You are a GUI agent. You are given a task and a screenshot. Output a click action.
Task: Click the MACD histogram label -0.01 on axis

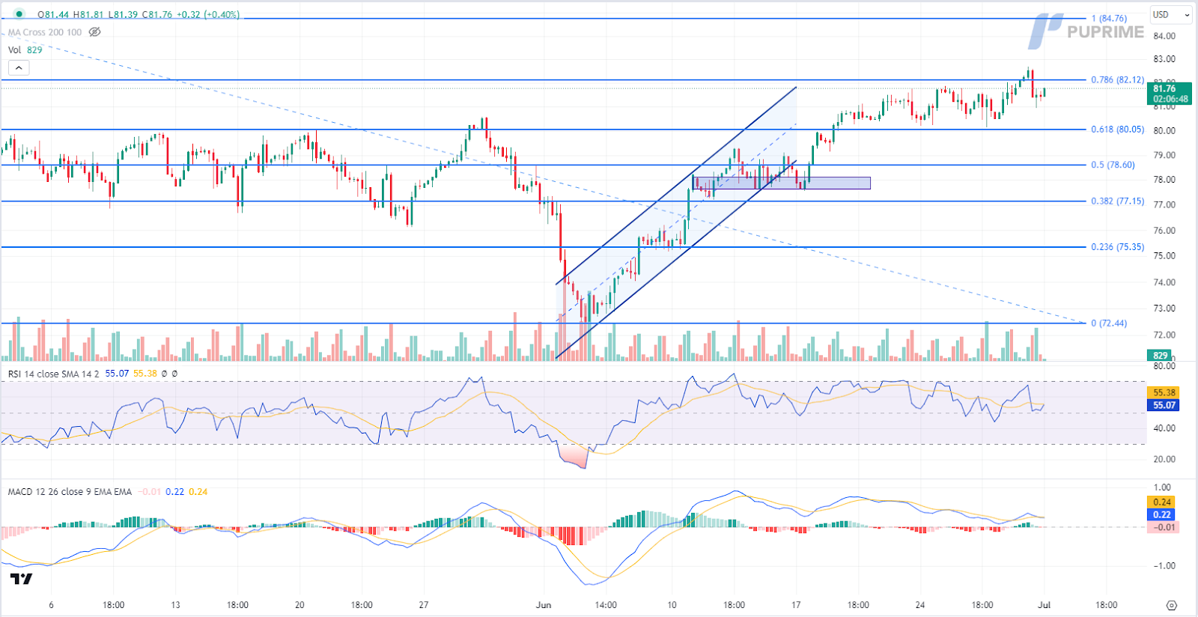point(1164,527)
